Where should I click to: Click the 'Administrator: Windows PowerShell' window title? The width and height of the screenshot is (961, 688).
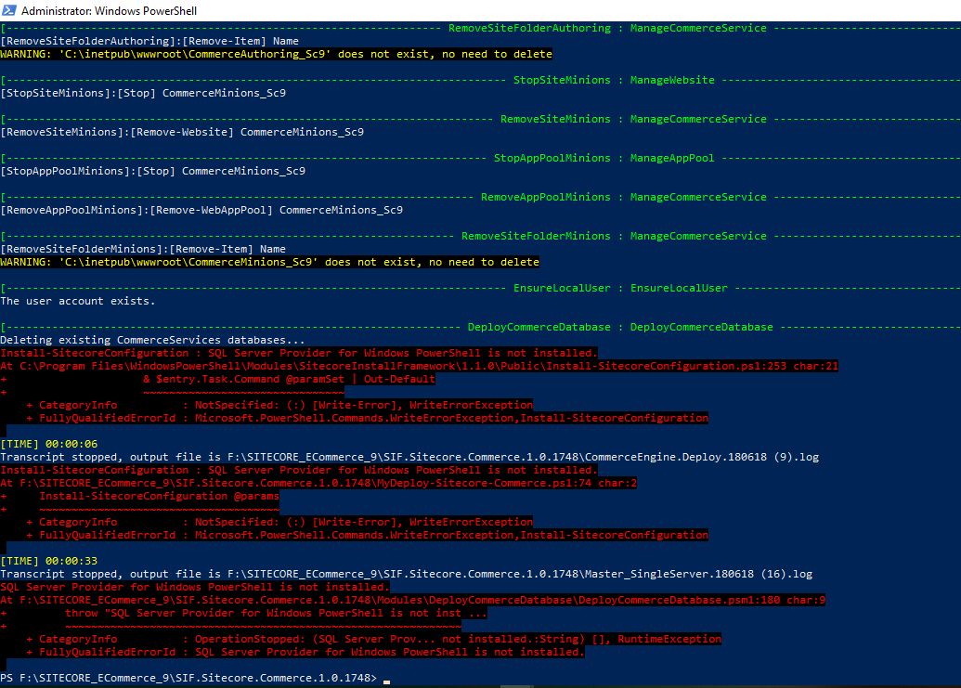(x=109, y=10)
